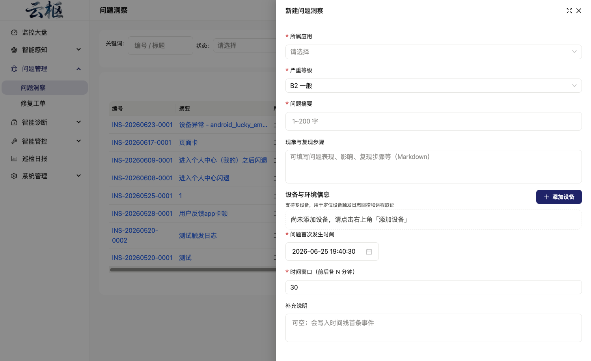Screen dimensions: 591x361
Task: Click the 摘要 column header
Action: click(x=185, y=108)
